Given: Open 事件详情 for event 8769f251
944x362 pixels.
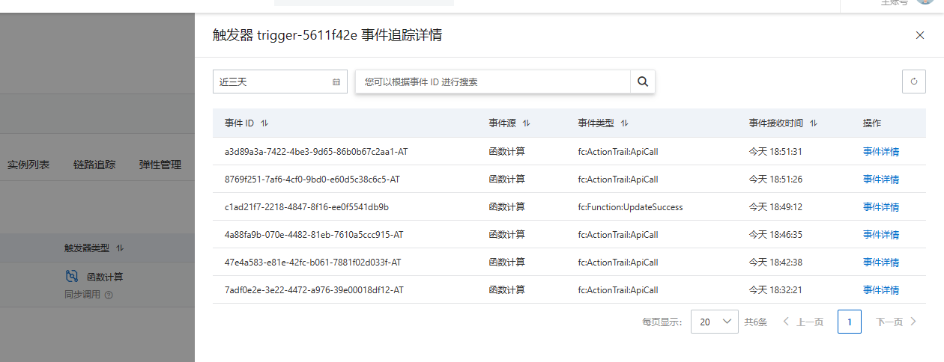Looking at the screenshot, I should tap(881, 179).
